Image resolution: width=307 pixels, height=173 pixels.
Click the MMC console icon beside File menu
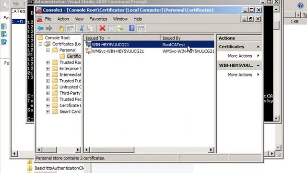40,19
